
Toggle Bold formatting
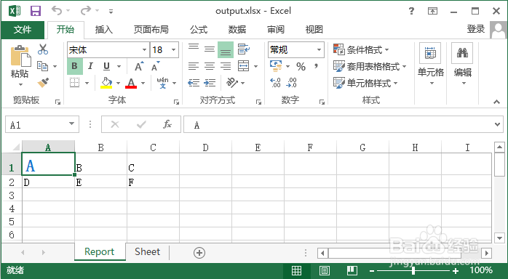[74, 66]
